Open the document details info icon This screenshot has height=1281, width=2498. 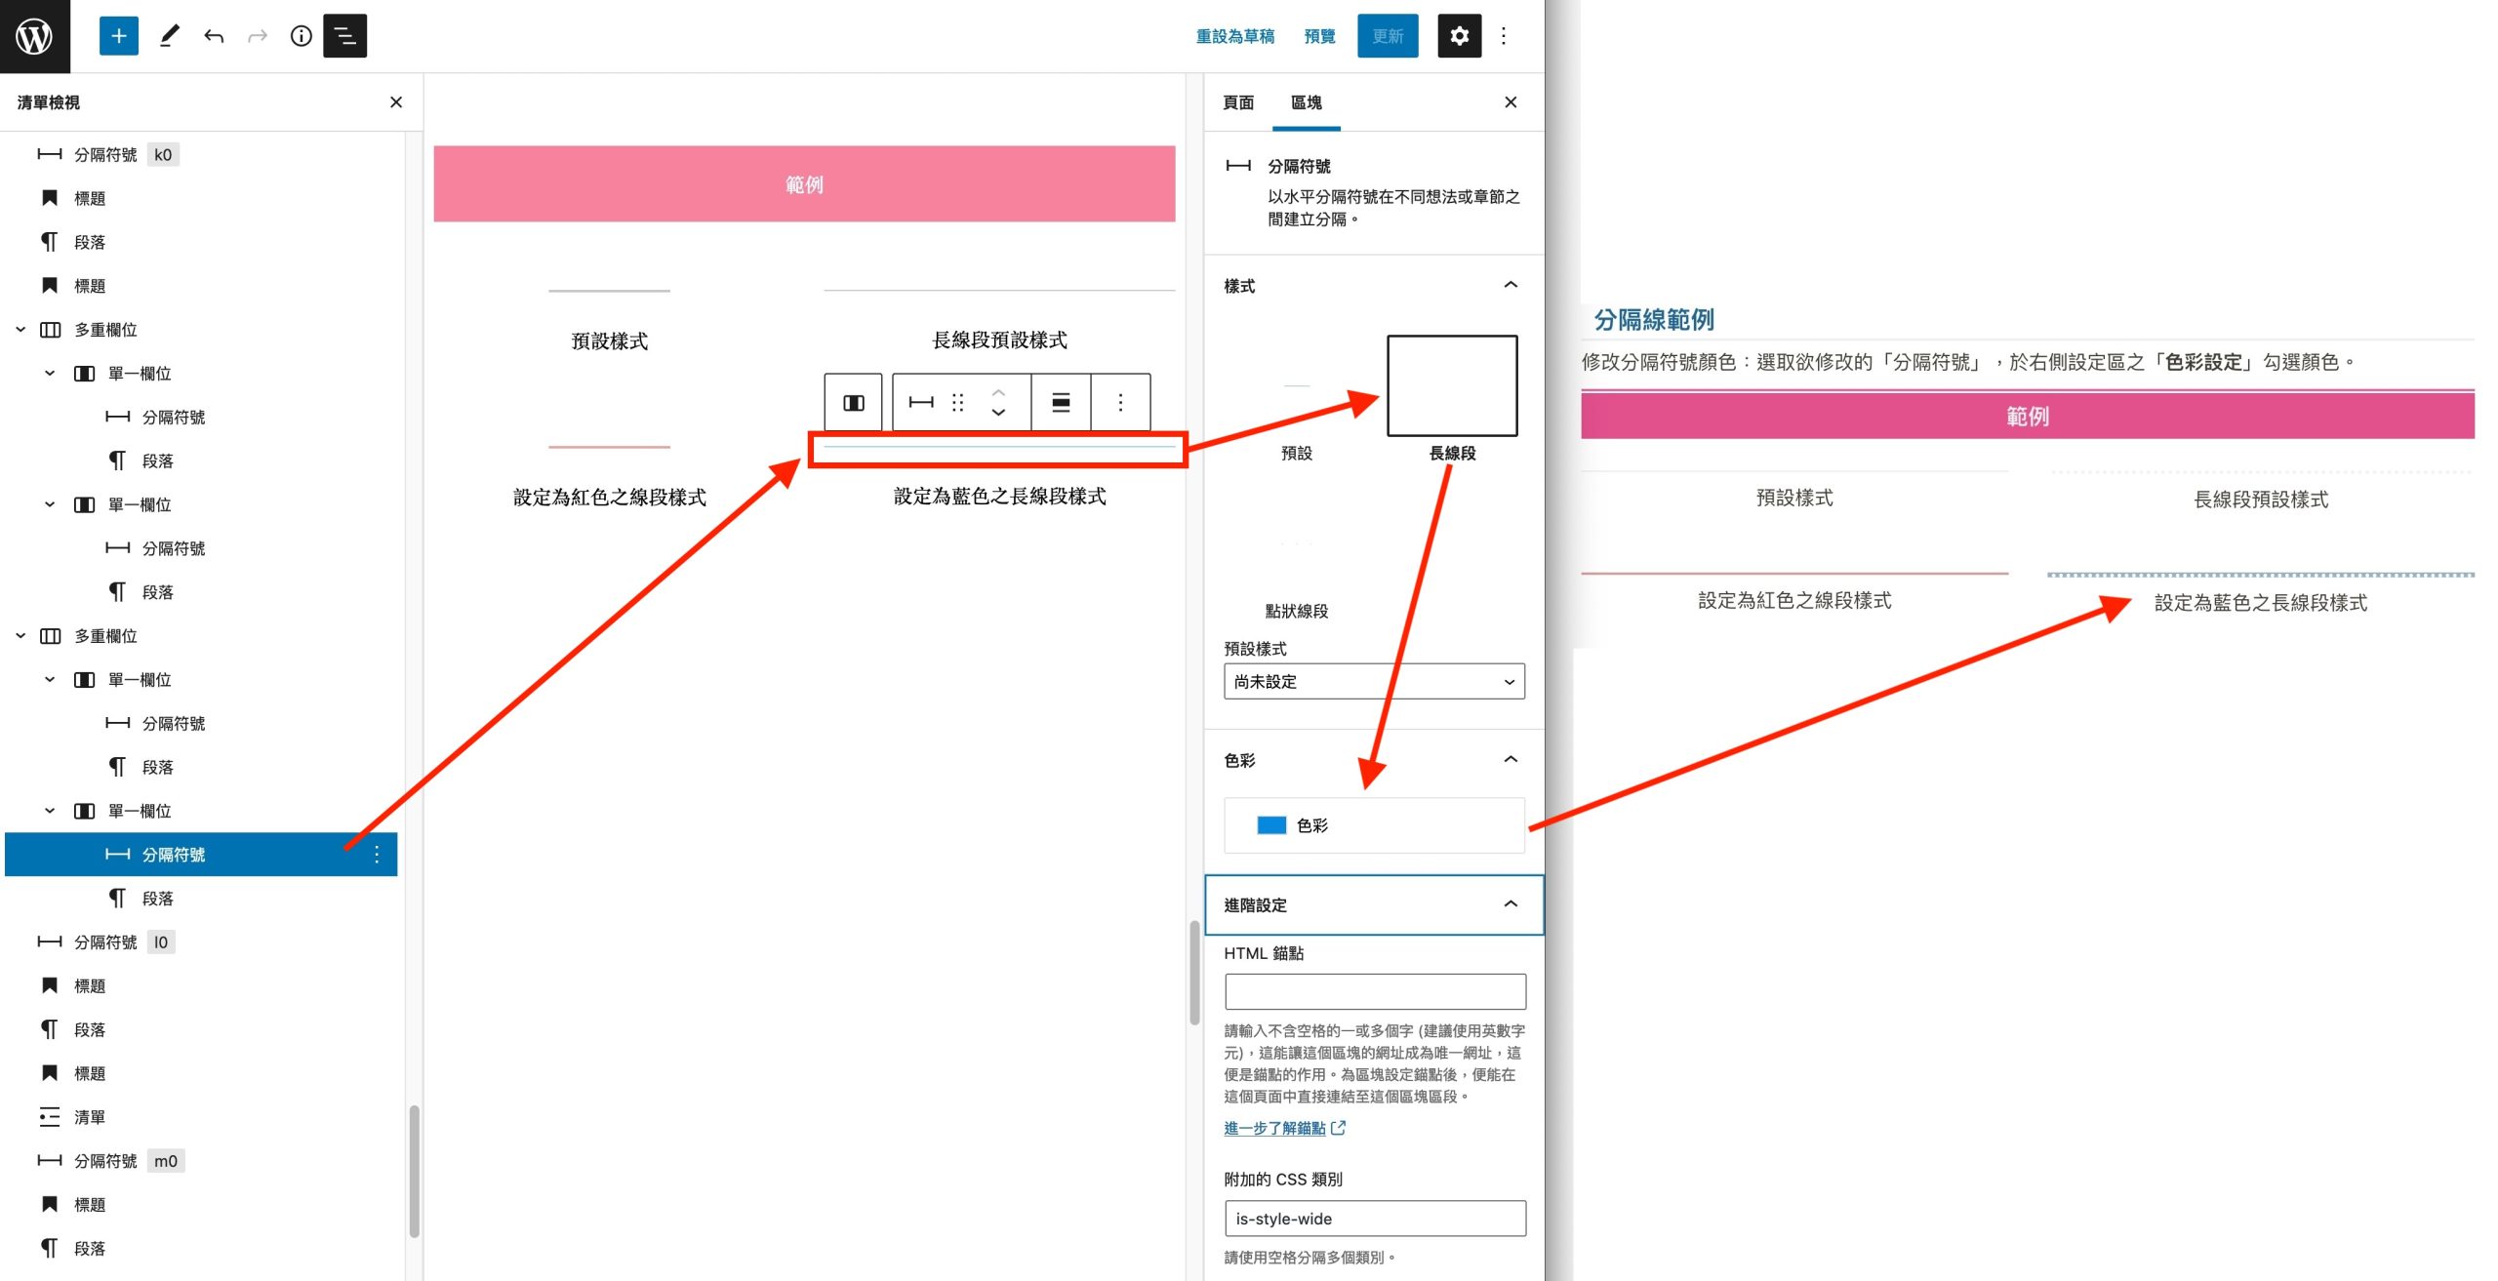point(302,36)
